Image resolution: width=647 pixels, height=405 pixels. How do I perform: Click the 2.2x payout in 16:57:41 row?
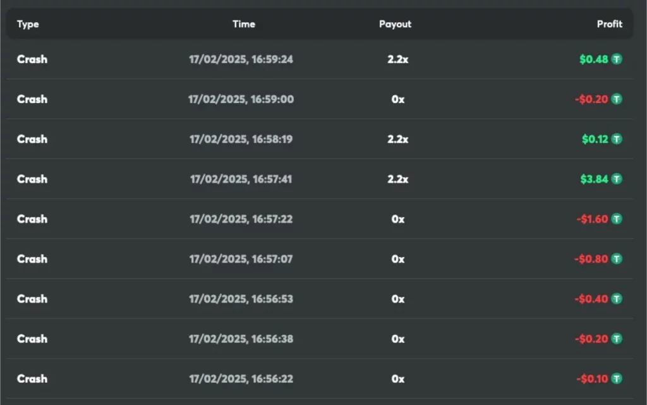pyautogui.click(x=398, y=179)
